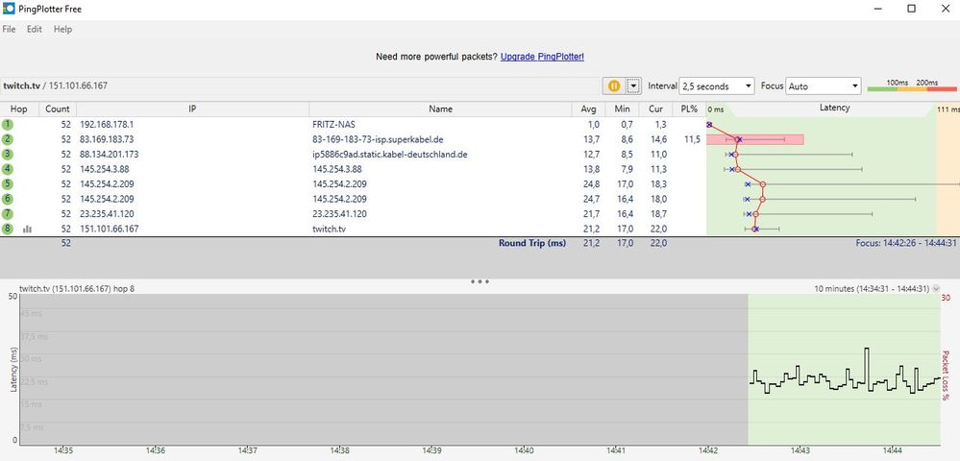Image resolution: width=960 pixels, height=461 pixels.
Task: Select the hop 6 green circle icon
Action: 7,199
